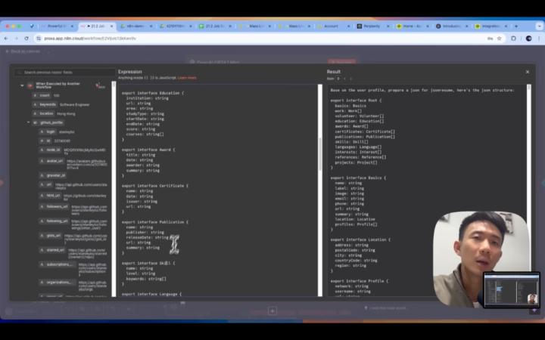Select the gravatar_url field pill
Screen dimensions: 545x340
click(52, 175)
